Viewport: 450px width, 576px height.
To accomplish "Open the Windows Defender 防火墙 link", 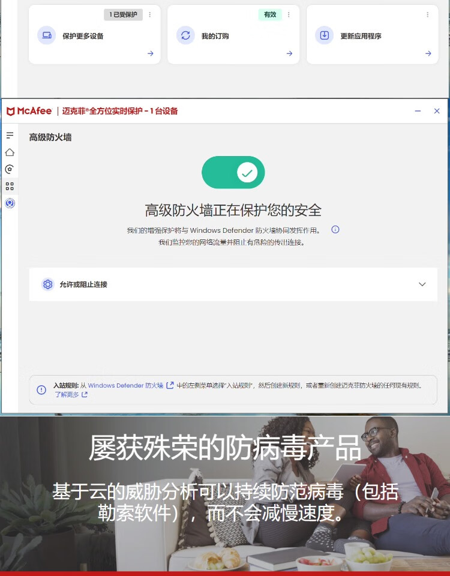I will (x=125, y=385).
